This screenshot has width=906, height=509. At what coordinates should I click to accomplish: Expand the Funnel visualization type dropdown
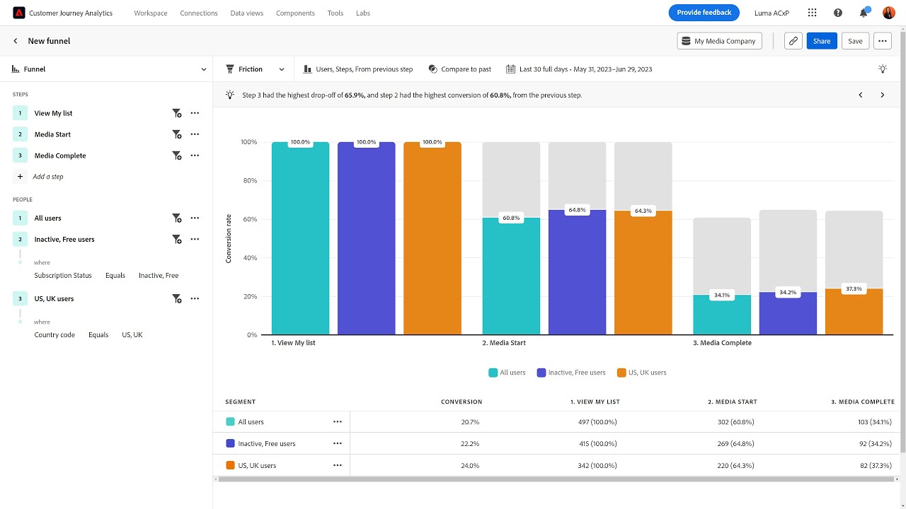coord(110,69)
